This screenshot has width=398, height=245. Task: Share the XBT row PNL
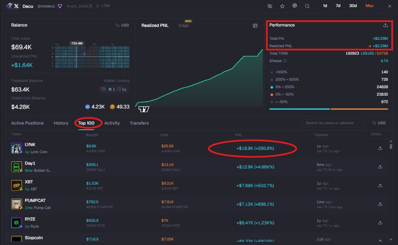pyautogui.click(x=380, y=185)
